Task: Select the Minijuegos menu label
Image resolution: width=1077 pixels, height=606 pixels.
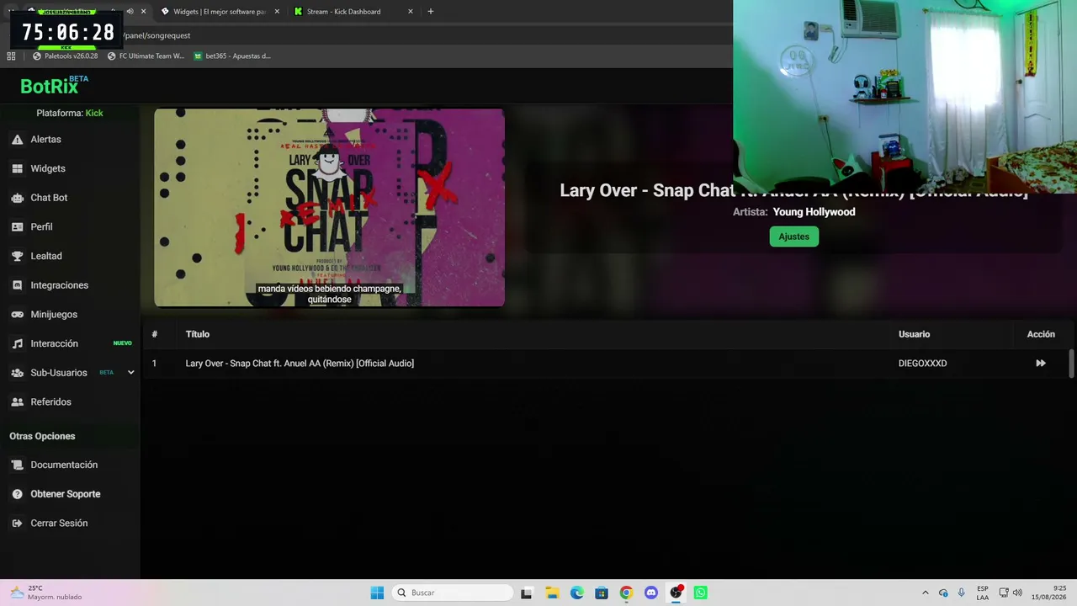Action: tap(54, 315)
